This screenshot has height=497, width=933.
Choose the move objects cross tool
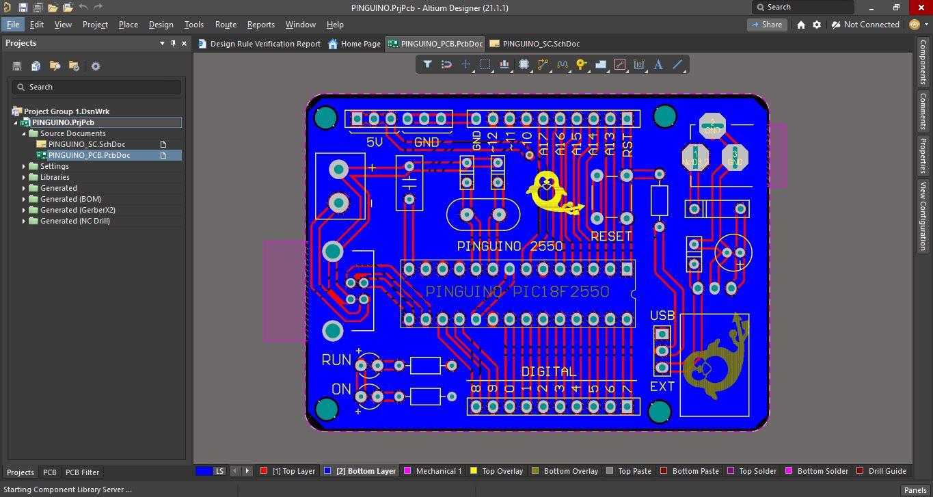[x=465, y=64]
